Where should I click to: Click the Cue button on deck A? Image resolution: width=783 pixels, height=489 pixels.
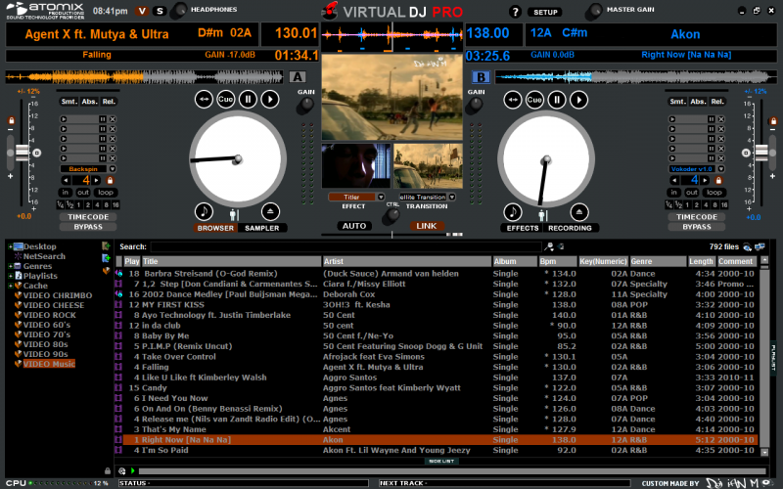(225, 100)
